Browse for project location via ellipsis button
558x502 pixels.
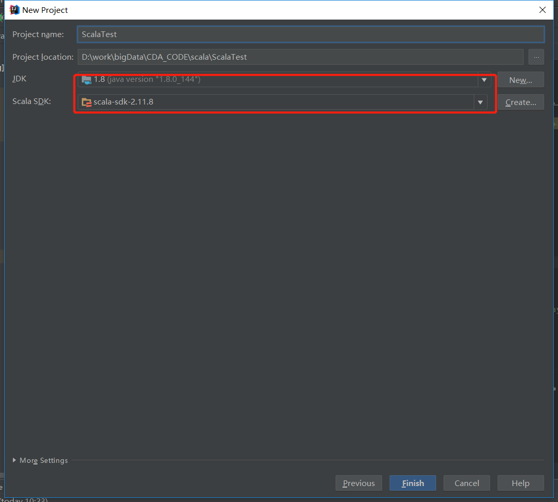click(536, 57)
